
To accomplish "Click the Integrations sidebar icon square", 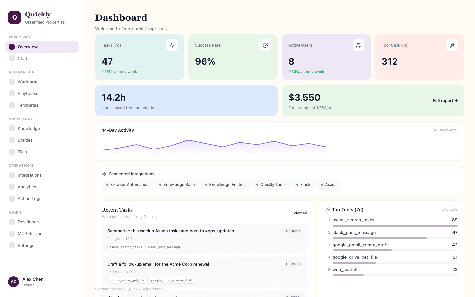I will (12, 175).
